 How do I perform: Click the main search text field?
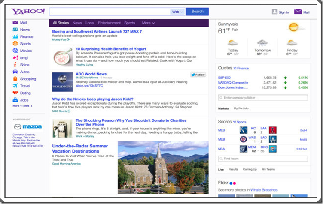(x=110, y=12)
